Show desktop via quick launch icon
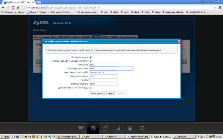The width and height of the screenshot is (223, 139). (x=18, y=137)
